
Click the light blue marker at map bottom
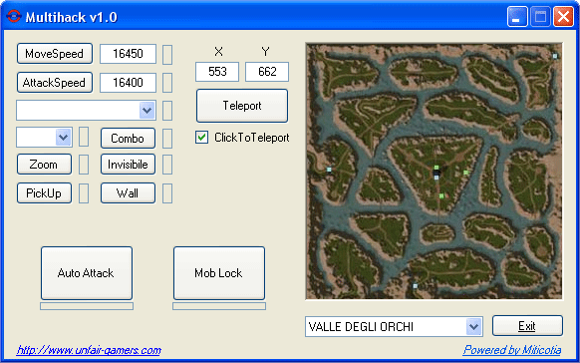[x=415, y=286]
